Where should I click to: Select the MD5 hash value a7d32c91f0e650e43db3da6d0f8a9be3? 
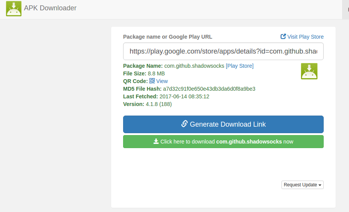point(209,89)
